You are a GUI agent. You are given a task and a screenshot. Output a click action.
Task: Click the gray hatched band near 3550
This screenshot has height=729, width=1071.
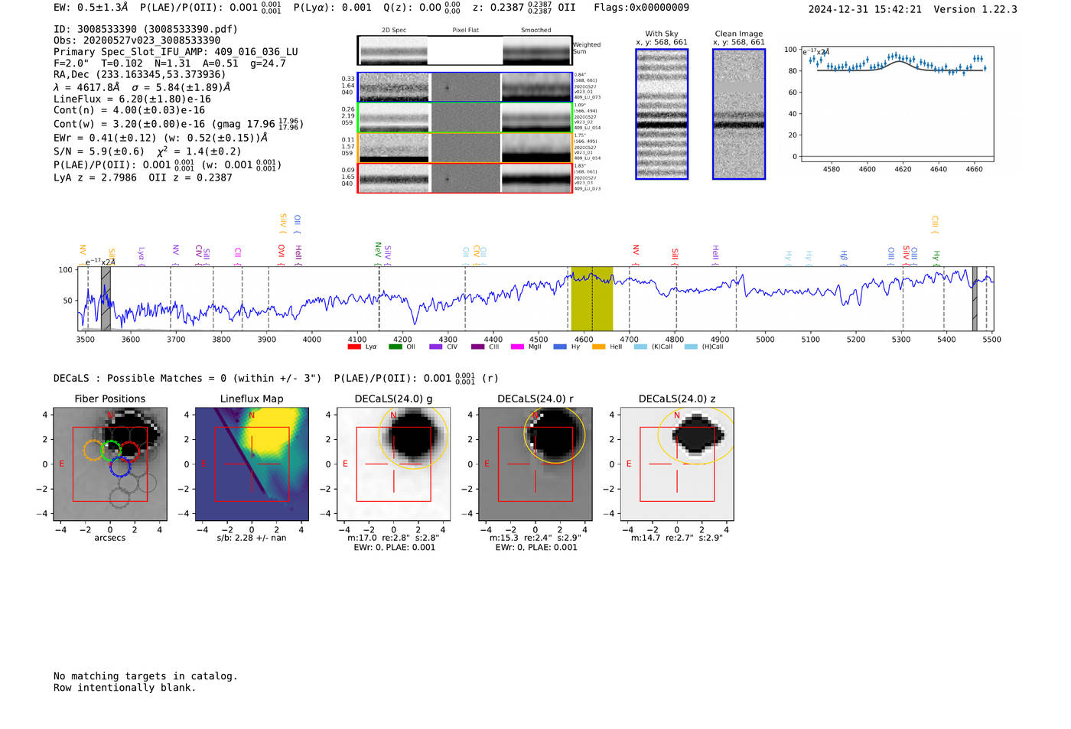(106, 298)
